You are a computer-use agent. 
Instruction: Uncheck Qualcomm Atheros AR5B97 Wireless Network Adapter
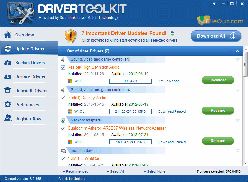click(x=63, y=128)
